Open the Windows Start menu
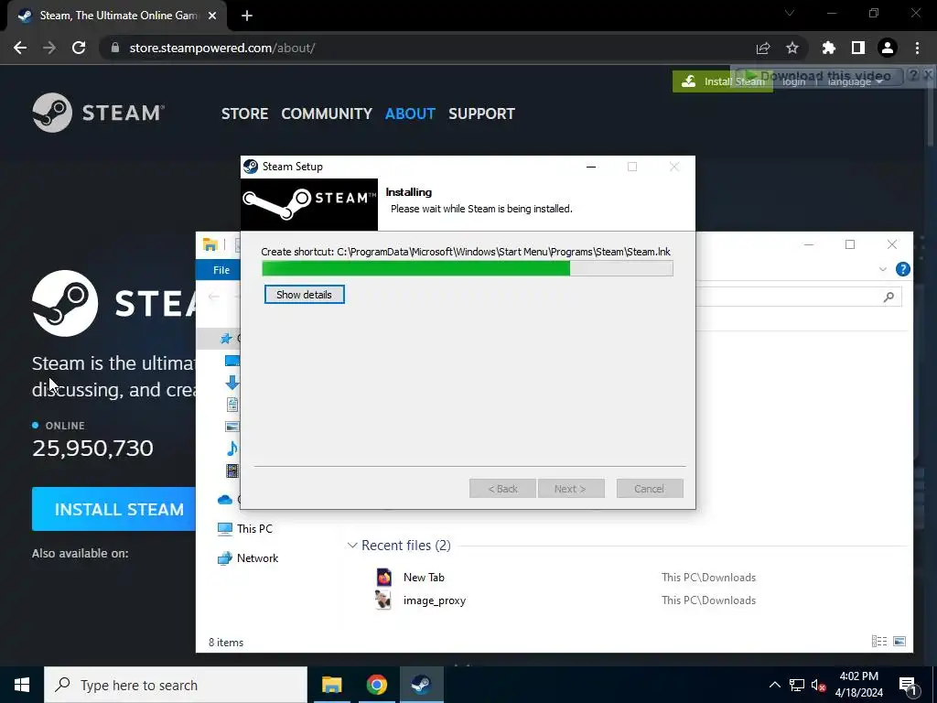 click(22, 685)
